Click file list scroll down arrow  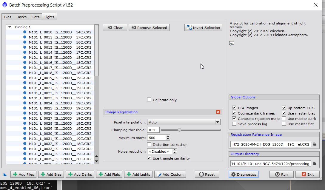[x=96, y=161]
